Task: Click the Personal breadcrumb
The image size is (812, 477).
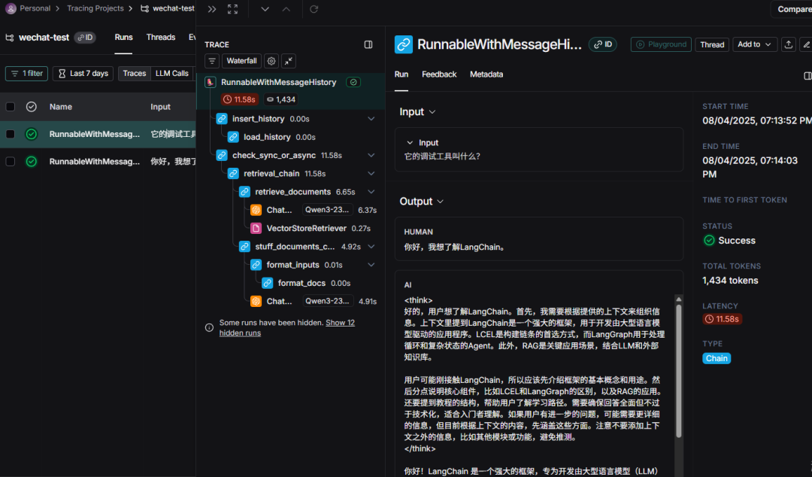Action: point(35,8)
